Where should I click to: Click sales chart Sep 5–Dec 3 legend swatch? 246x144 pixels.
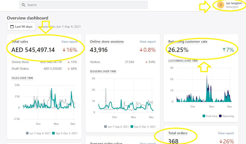click(54, 133)
